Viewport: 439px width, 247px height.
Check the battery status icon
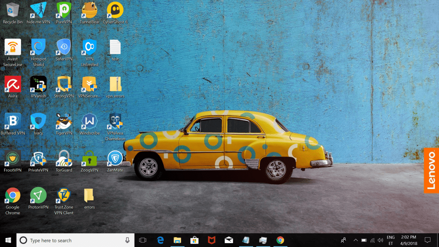click(x=364, y=240)
